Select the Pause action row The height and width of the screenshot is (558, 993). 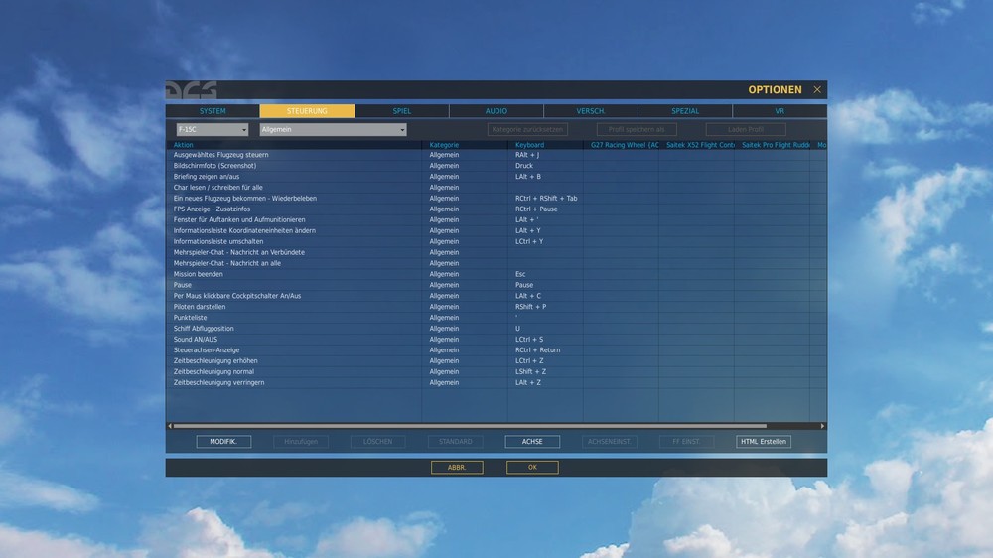click(496, 285)
